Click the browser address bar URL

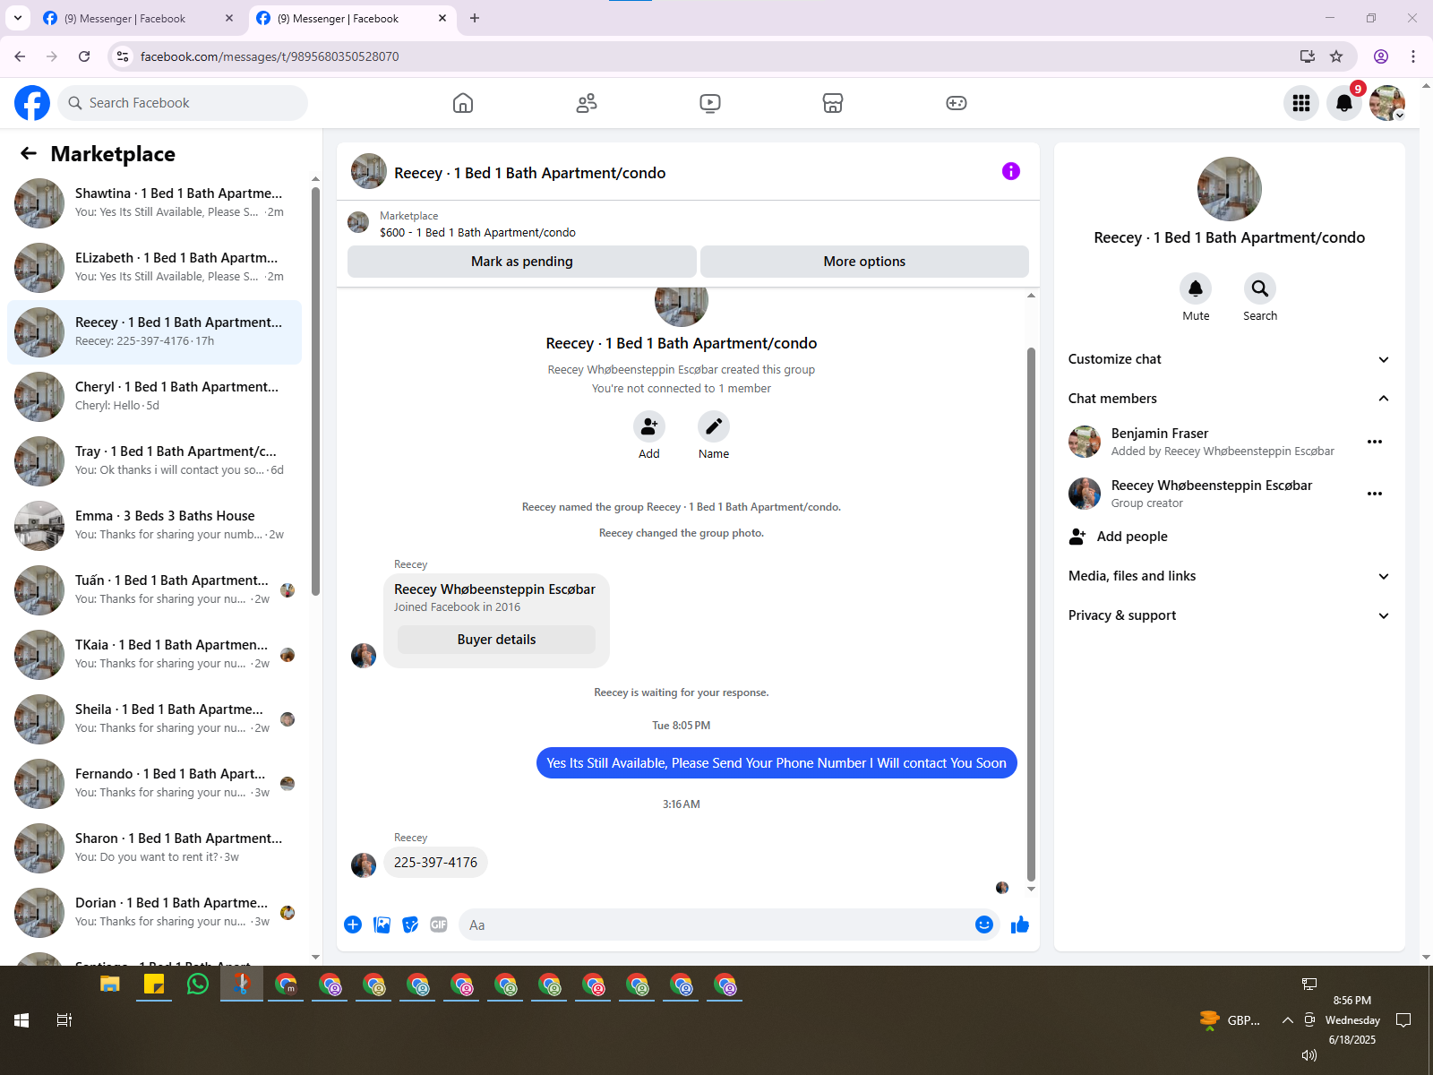pyautogui.click(x=270, y=56)
